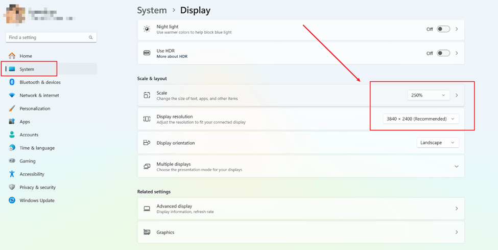Click the Time & language globe icon
Screen dimensions: 498x250
click(12, 148)
